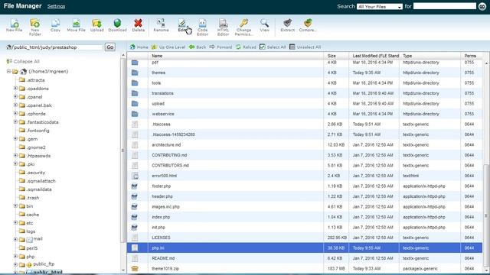Image resolution: width=490 pixels, height=275 pixels.
Task: Reload the file listing
Action: coord(246,47)
